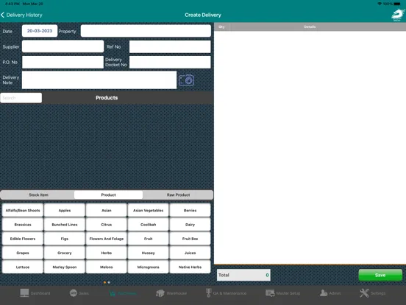
Task: Select the Herbs category
Action: [107, 253]
